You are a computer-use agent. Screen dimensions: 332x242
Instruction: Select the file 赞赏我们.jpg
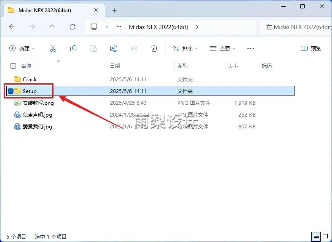point(37,127)
